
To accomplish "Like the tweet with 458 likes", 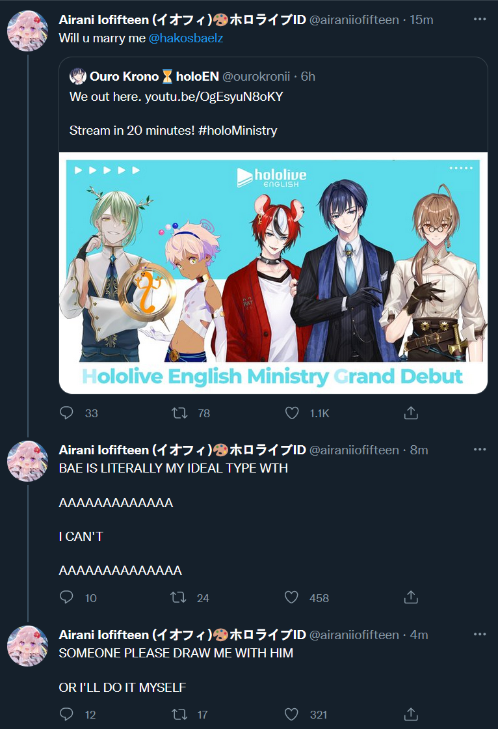I will click(x=291, y=598).
